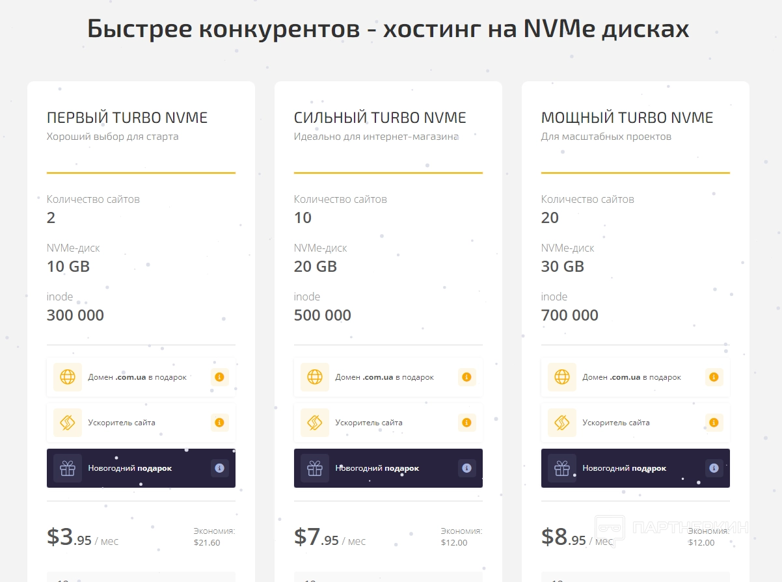Select the МОЩНЫЙ TURBO NVME plan title

coord(627,118)
